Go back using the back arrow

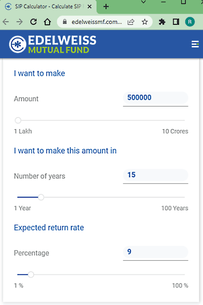(x=6, y=22)
